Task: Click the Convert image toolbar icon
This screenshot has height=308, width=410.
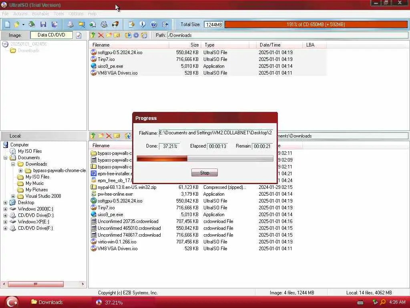Action: click(x=92, y=24)
